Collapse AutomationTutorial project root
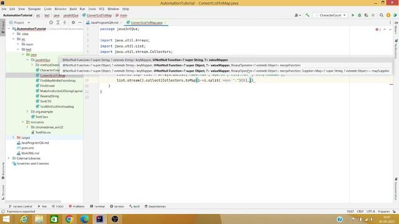Image resolution: width=399 pixels, height=224 pixels. [x=9, y=29]
